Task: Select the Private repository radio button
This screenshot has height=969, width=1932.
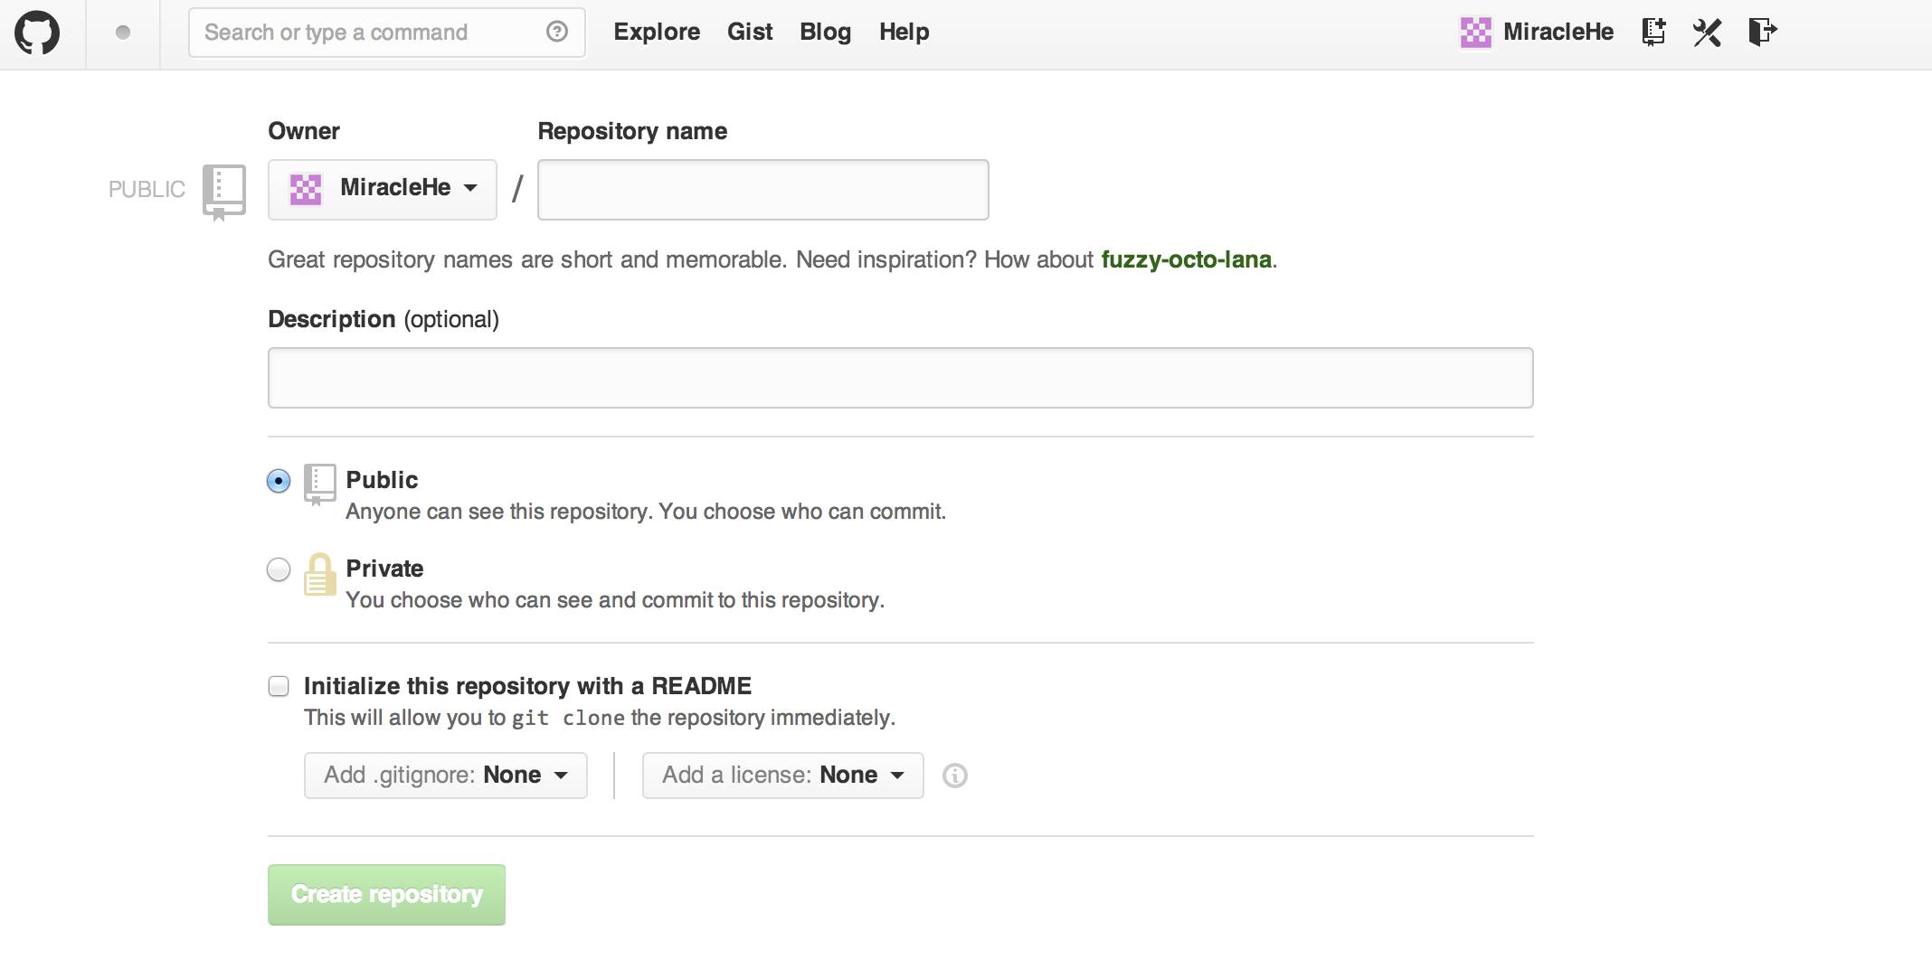Action: (279, 569)
